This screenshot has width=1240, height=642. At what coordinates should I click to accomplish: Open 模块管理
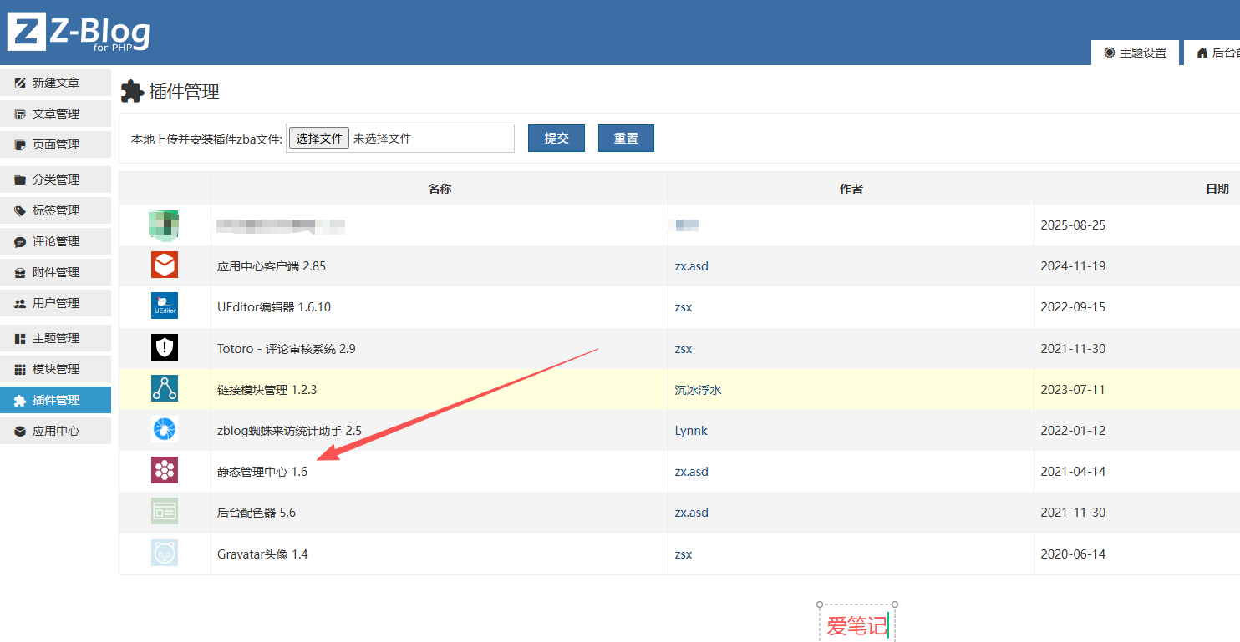[x=55, y=369]
